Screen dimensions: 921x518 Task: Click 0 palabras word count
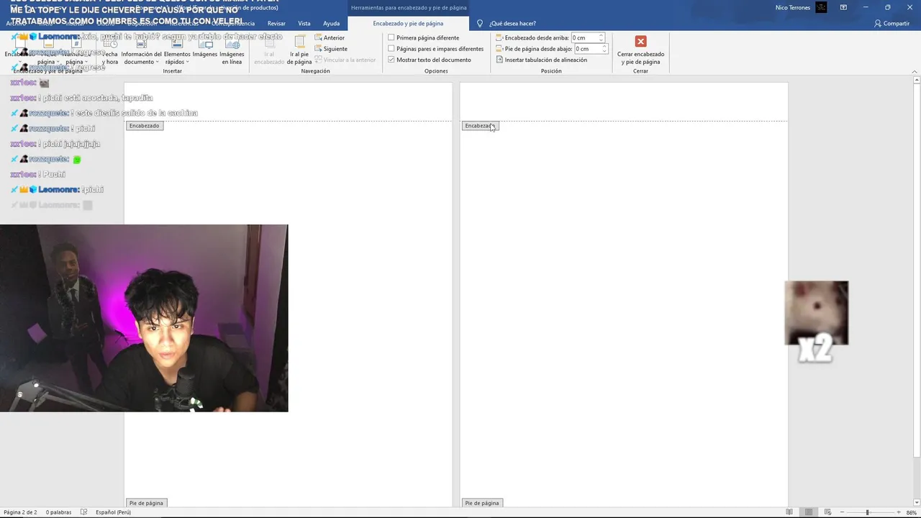pyautogui.click(x=58, y=512)
